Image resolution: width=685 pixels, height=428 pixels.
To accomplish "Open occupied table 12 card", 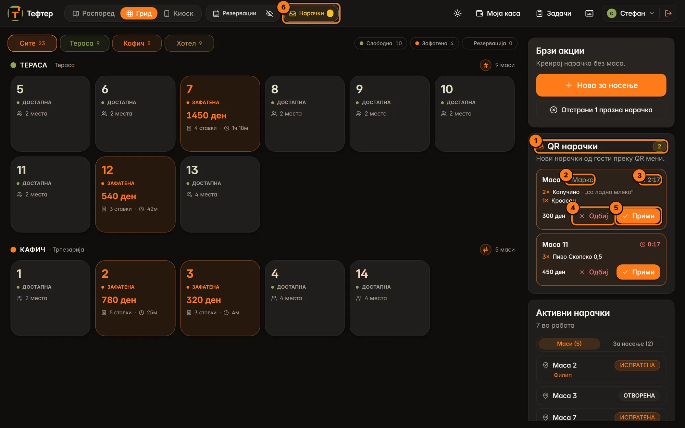I will tap(135, 194).
